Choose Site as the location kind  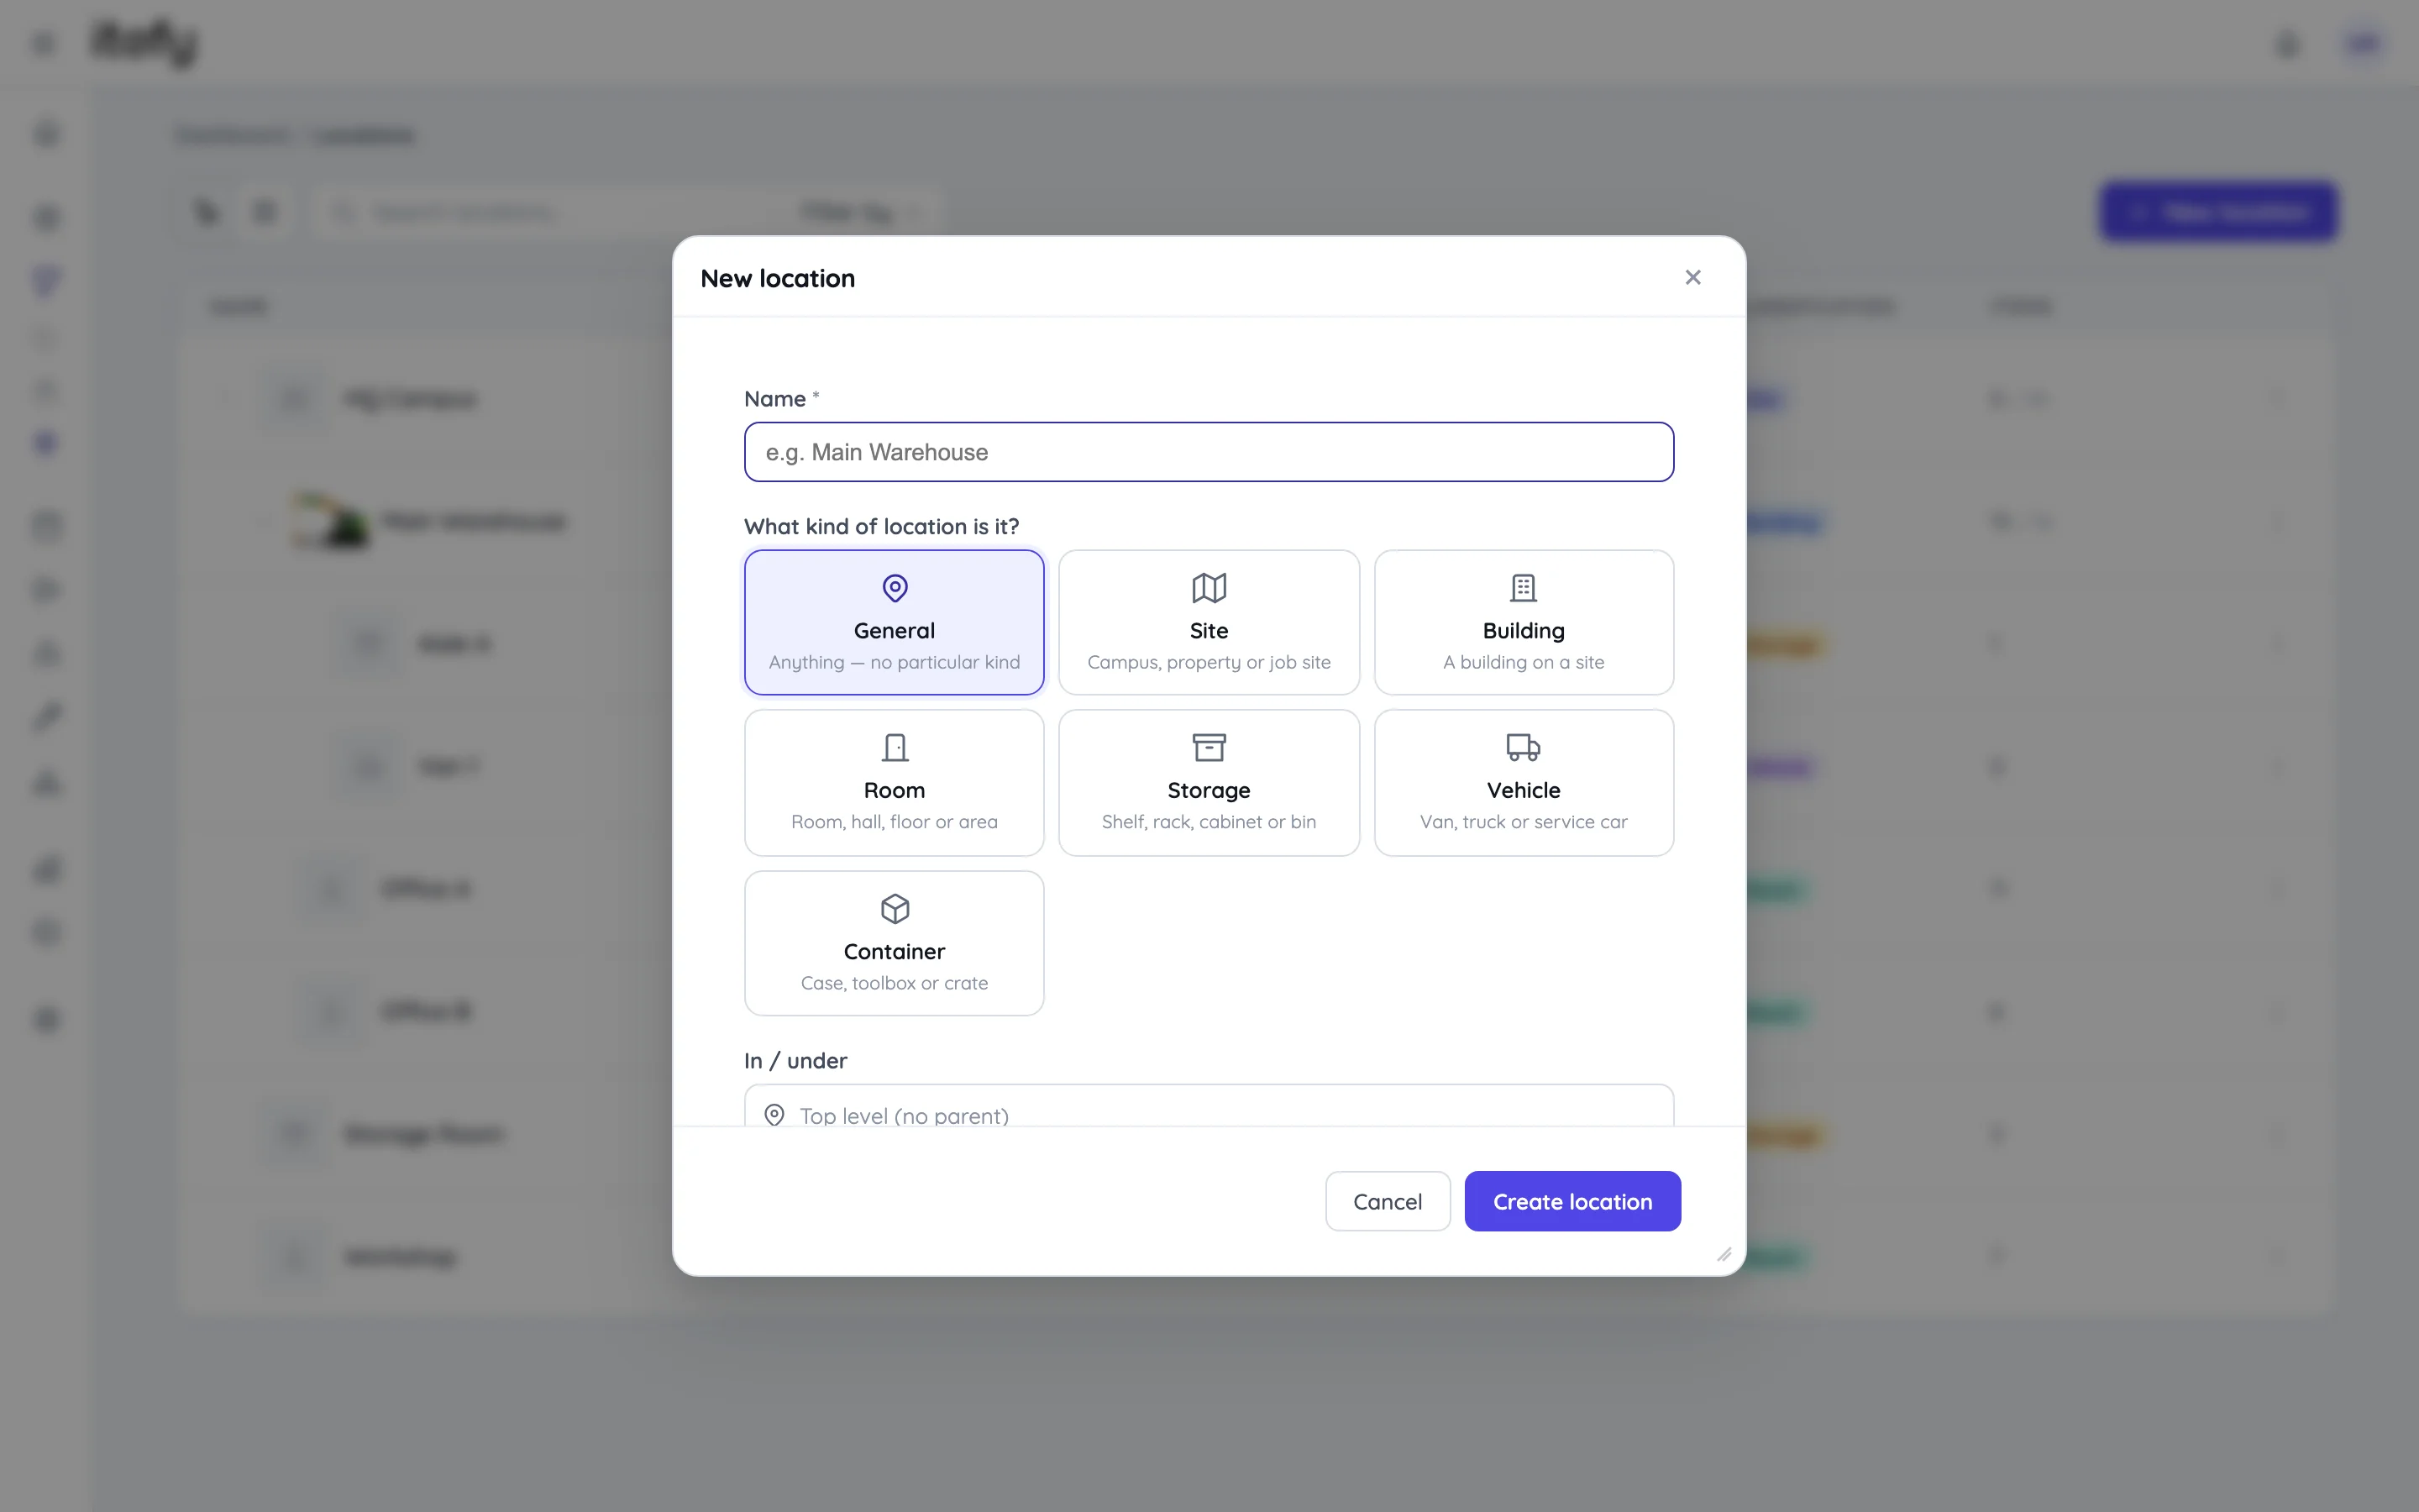[x=1209, y=622]
